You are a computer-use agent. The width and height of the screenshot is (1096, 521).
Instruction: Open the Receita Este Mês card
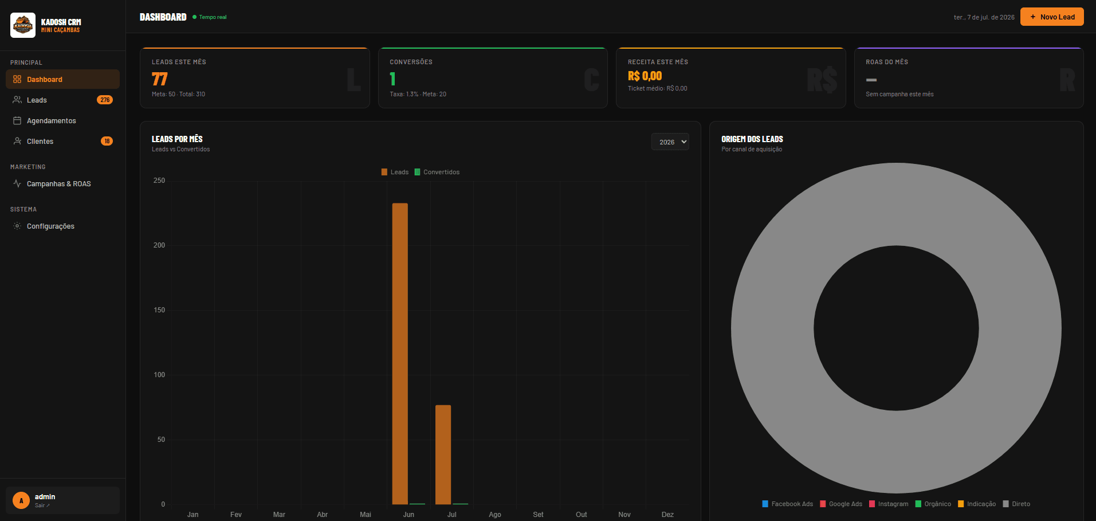[731, 77]
